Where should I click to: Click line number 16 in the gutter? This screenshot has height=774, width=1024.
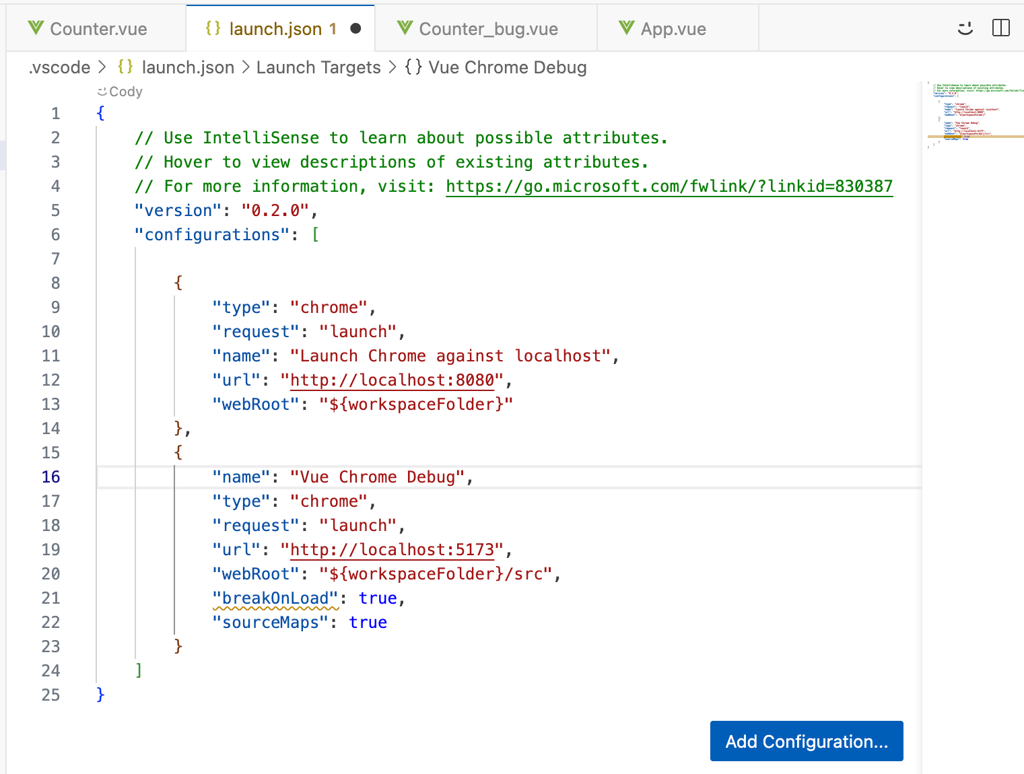pos(50,477)
